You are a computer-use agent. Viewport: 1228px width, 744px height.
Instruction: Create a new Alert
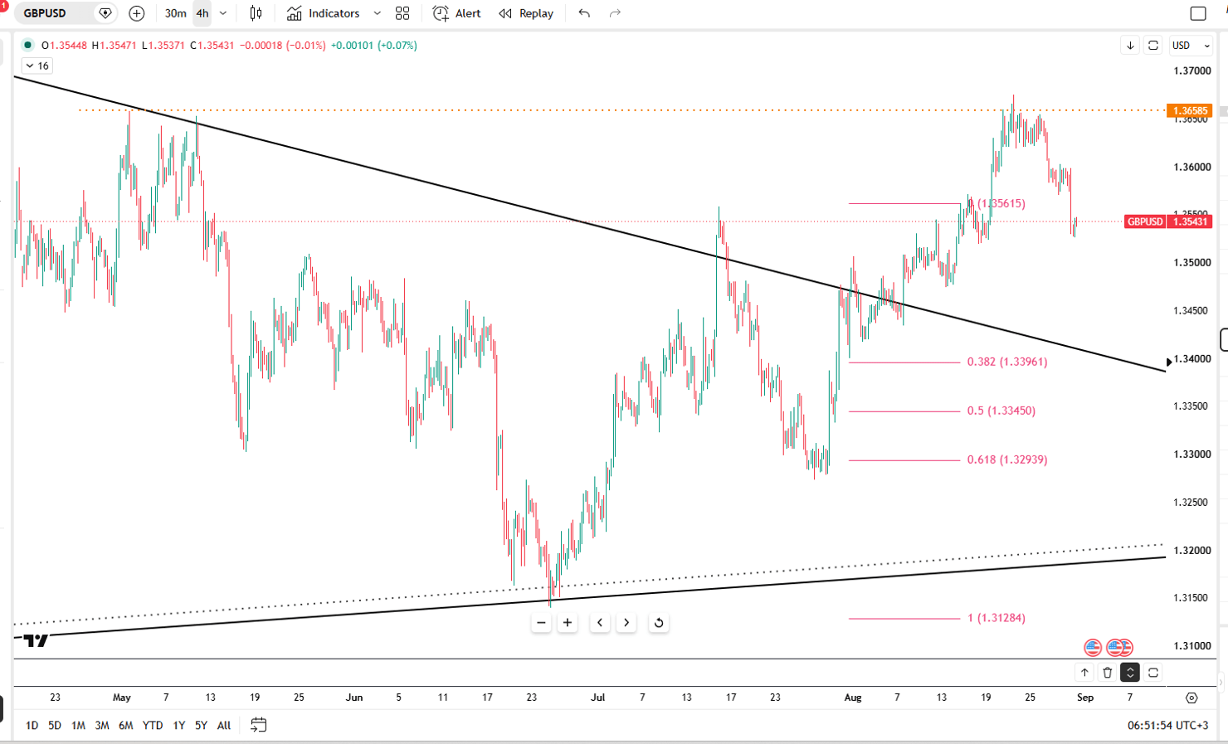(456, 13)
